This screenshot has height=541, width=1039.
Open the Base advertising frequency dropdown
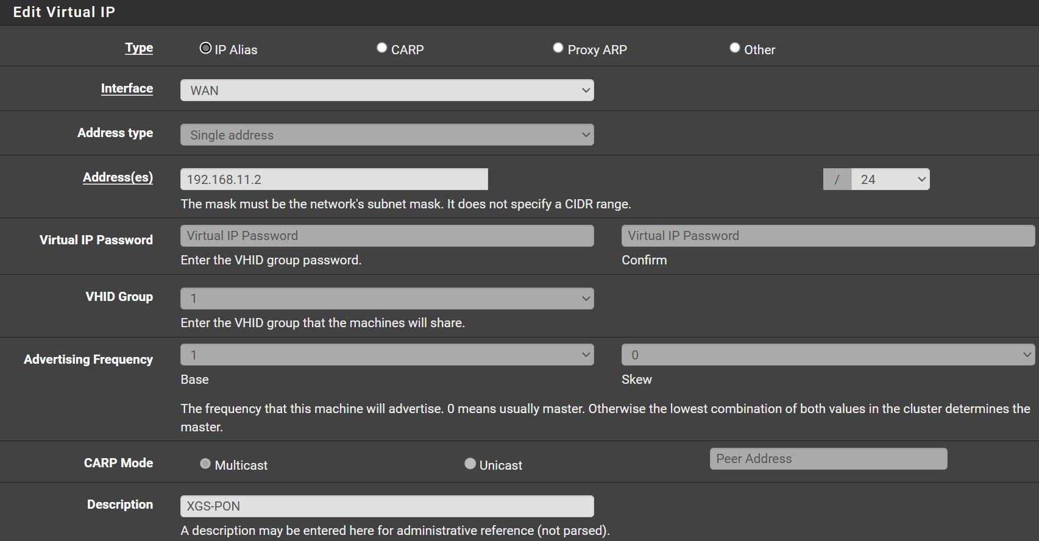click(387, 355)
